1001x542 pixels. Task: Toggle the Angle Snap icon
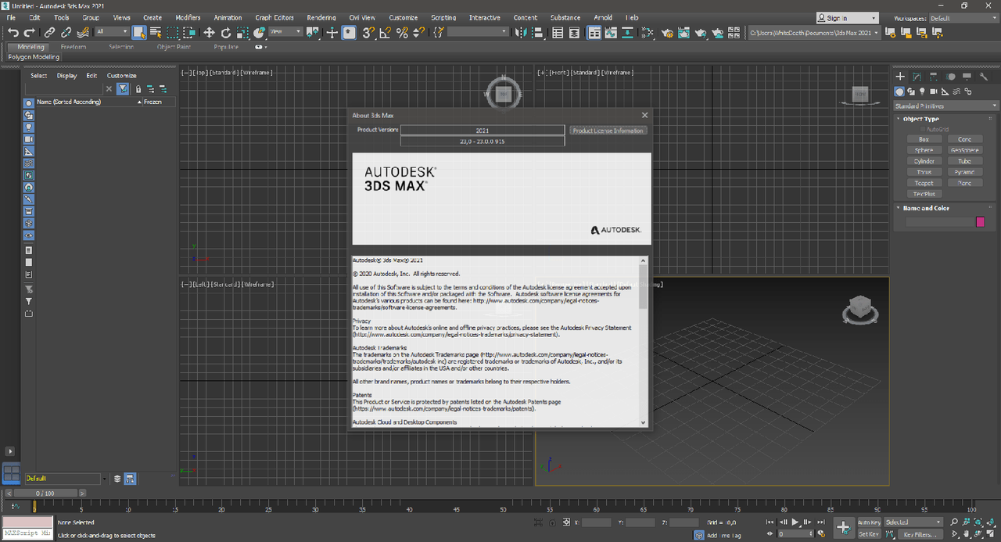click(x=385, y=33)
